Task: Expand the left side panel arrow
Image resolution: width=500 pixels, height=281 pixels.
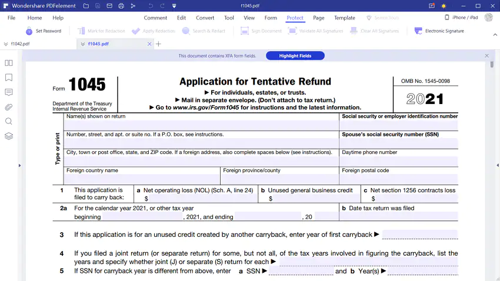Action: tap(19, 165)
